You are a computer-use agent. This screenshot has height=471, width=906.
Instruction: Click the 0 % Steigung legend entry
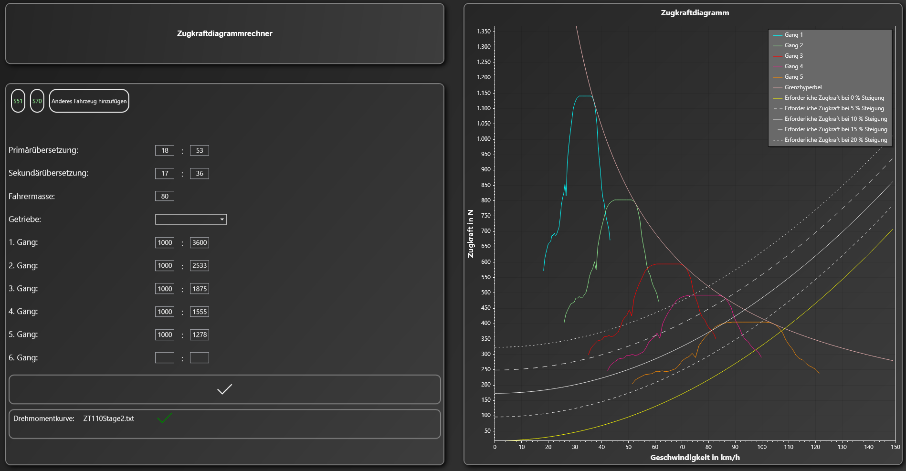coord(834,98)
